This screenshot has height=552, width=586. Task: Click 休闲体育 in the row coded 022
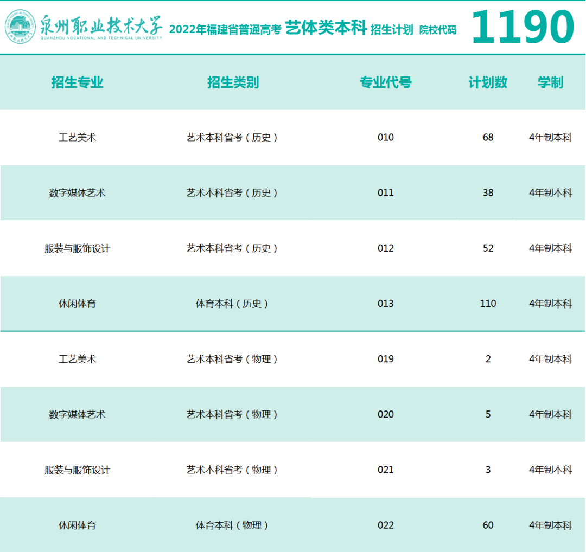pos(78,525)
